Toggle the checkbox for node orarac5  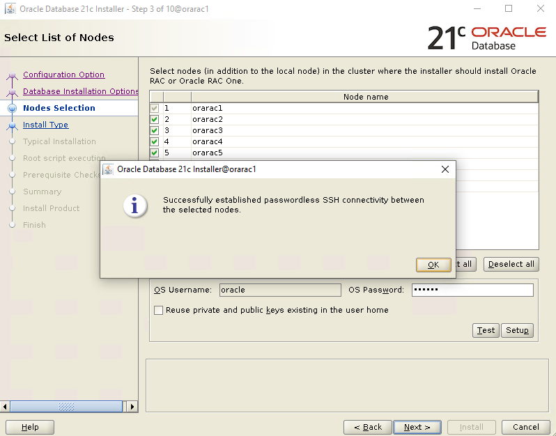pyautogui.click(x=154, y=153)
